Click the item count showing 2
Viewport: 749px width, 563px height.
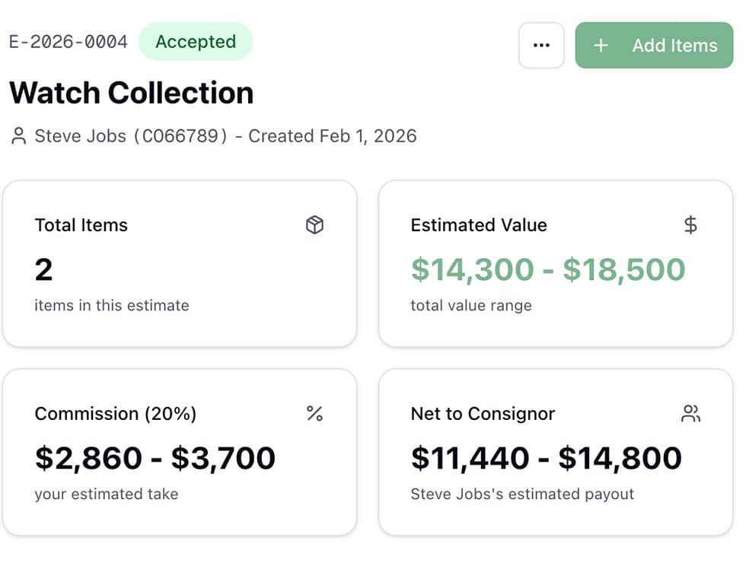pos(43,269)
